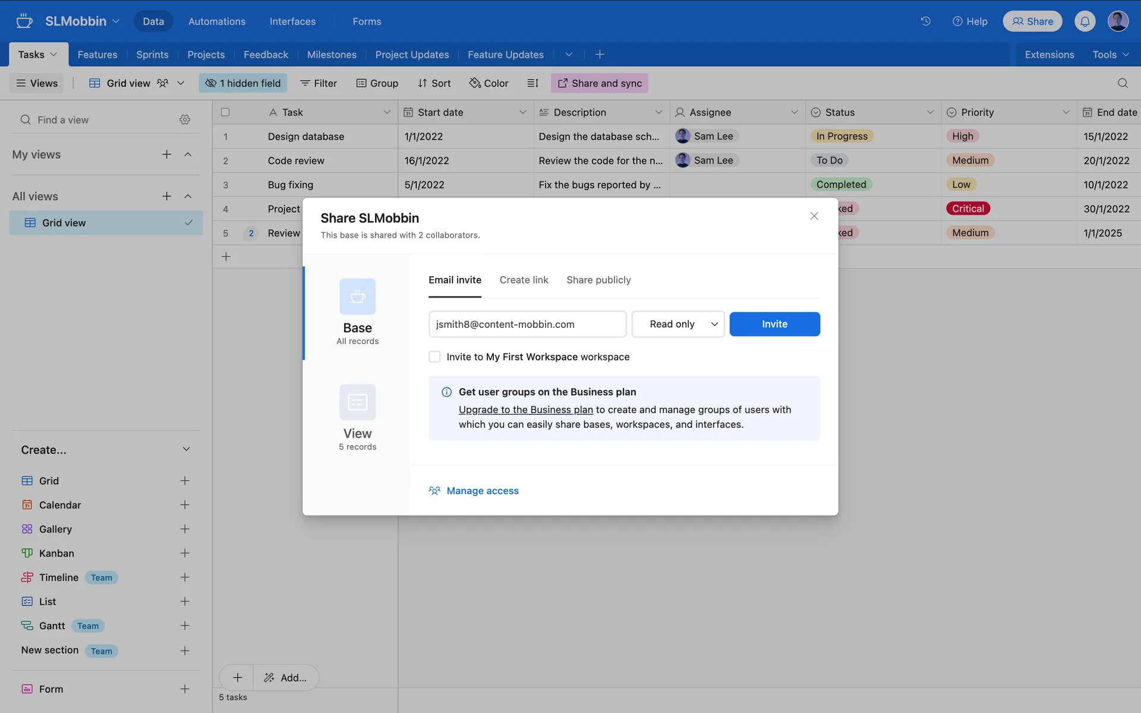Click the search magnifier icon
This screenshot has height=713, width=1141.
tap(1122, 83)
